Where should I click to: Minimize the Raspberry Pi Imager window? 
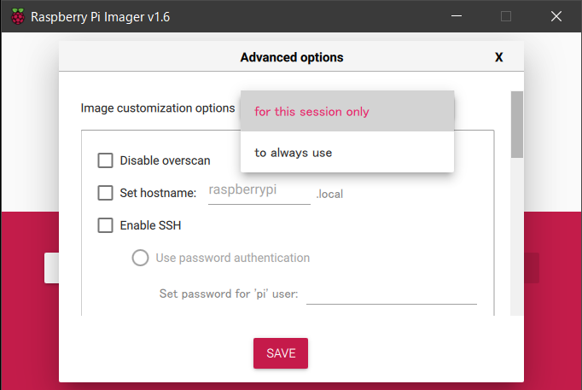457,16
